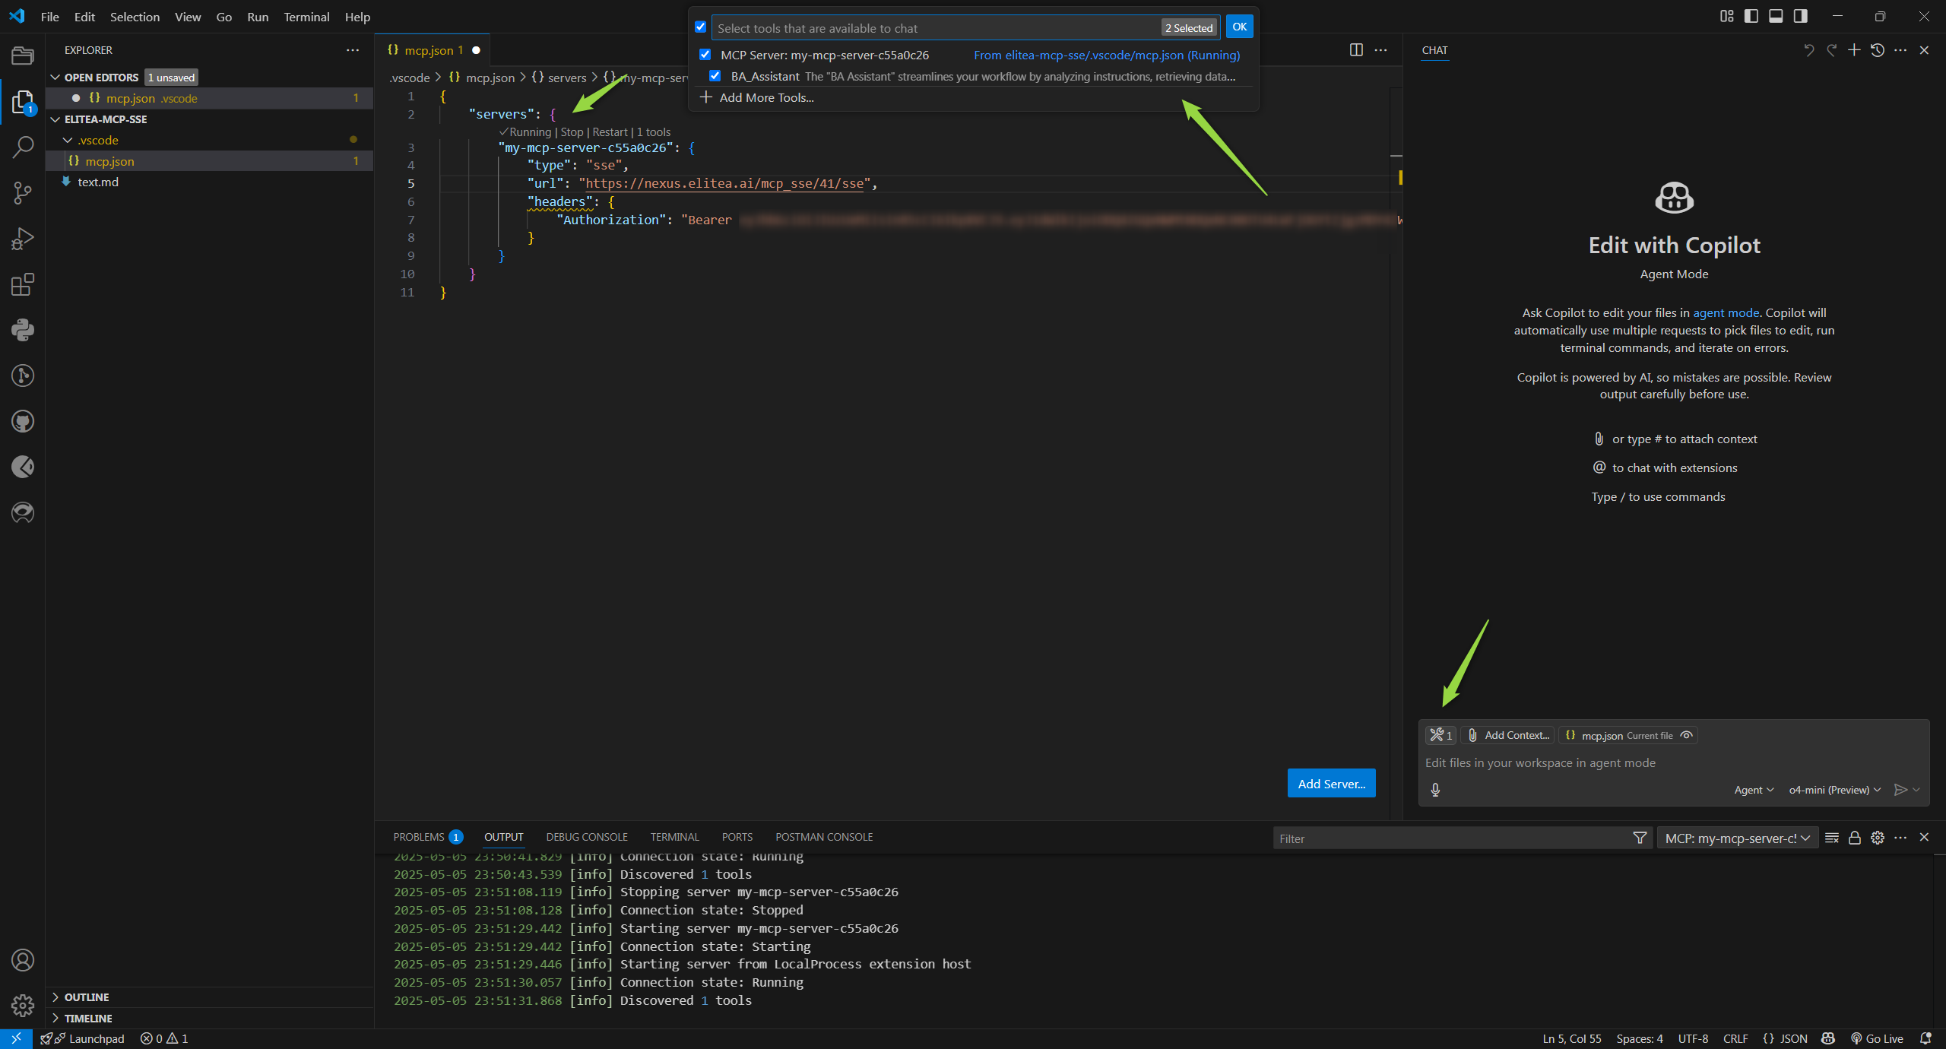Collapse the Open Editors section
The width and height of the screenshot is (1946, 1049).
(x=101, y=78)
